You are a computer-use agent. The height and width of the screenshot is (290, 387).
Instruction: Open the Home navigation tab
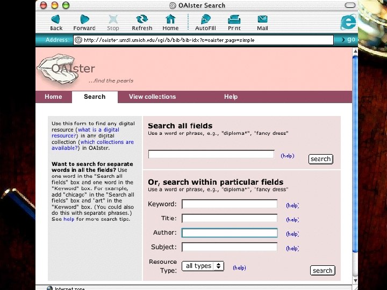click(54, 97)
